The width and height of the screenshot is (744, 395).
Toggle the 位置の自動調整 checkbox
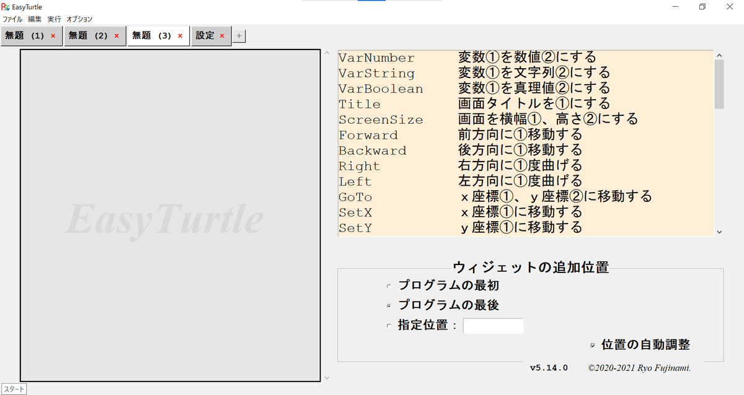click(593, 345)
